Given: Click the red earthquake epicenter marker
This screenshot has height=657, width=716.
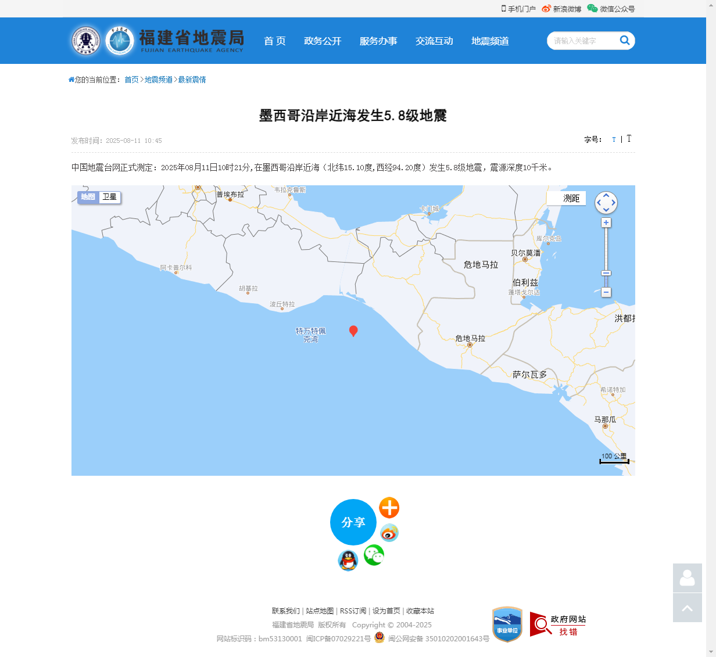Looking at the screenshot, I should pos(353,331).
